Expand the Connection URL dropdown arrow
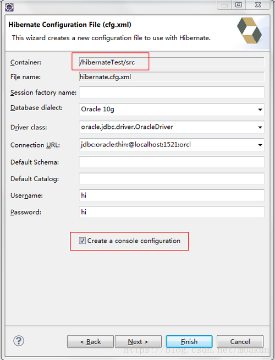Image resolution: width=275 pixels, height=360 pixels. pos(260,145)
